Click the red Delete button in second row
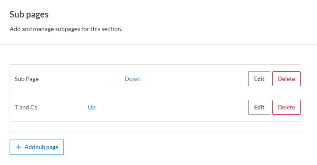Viewport: 317px width, 165px height. point(286,107)
